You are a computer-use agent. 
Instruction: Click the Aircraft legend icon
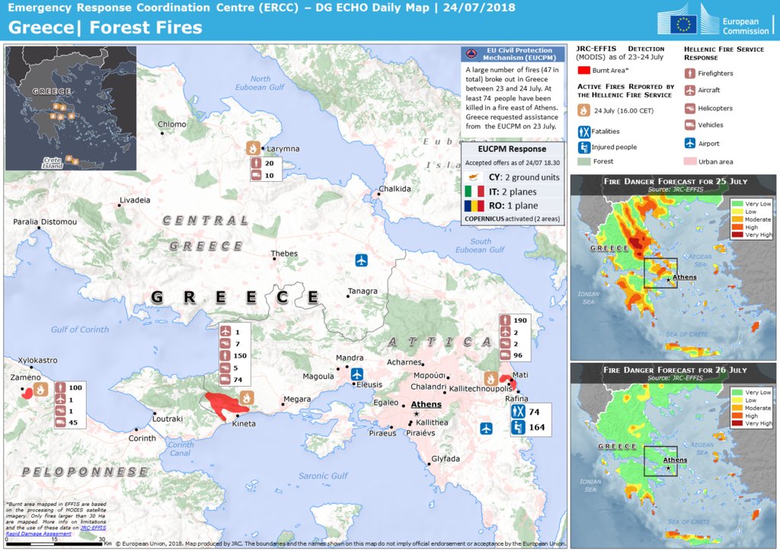689,91
